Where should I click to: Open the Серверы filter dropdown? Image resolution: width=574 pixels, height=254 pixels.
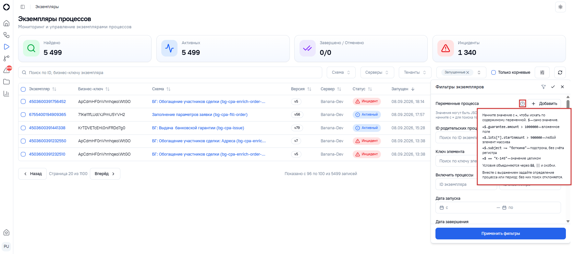pyautogui.click(x=377, y=72)
